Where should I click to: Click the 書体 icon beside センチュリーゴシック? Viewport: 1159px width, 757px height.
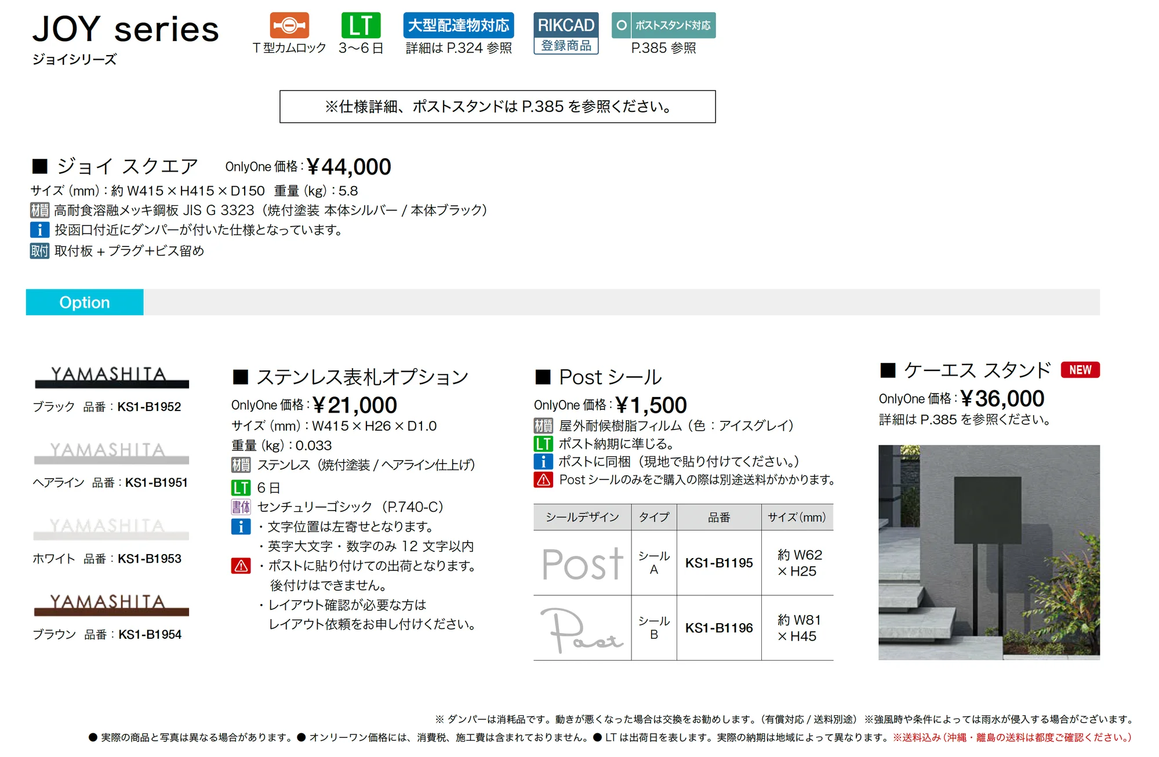tap(241, 507)
